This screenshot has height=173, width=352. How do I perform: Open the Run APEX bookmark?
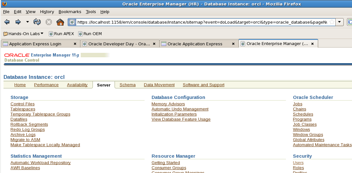pyautogui.click(x=62, y=34)
